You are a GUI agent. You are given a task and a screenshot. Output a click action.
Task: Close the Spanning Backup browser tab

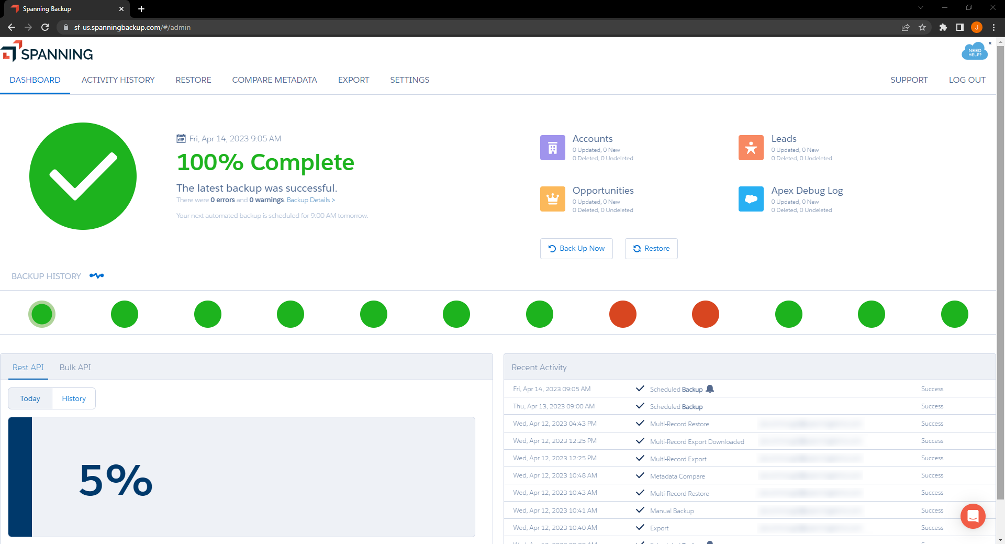click(x=121, y=9)
